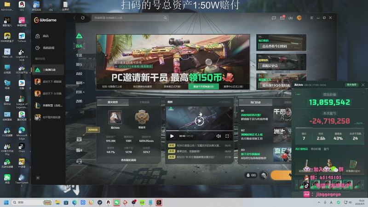Seek on the video progress bar
This screenshot has width=368, height=207.
tap(199, 131)
